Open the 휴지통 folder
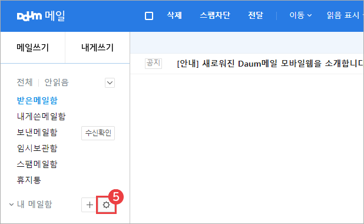364x224 pixels. (x=29, y=180)
